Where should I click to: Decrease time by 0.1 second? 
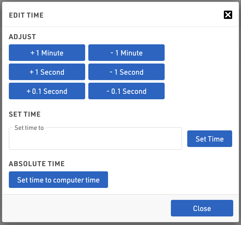click(126, 91)
